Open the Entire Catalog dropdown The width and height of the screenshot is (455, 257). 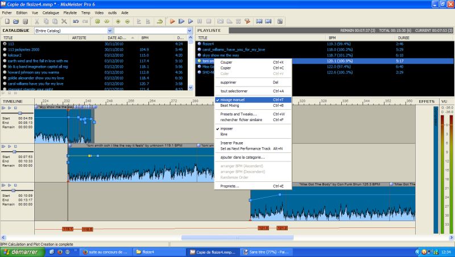(x=110, y=31)
